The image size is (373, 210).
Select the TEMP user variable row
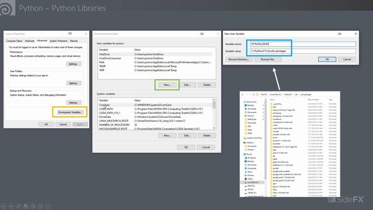155,66
